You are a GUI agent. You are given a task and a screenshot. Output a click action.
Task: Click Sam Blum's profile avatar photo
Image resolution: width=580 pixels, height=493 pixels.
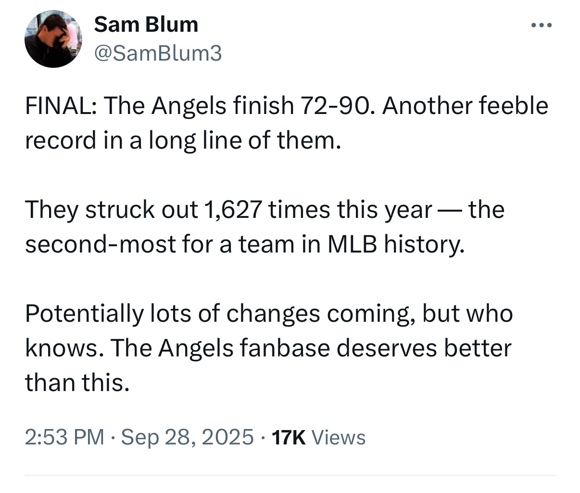tap(53, 39)
